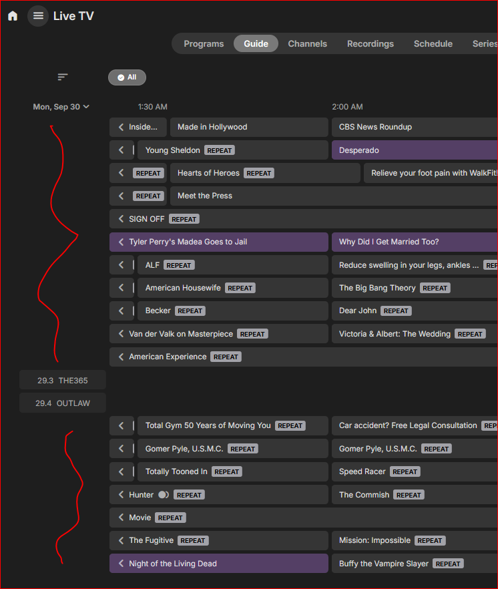Open the ALF program
This screenshot has width=498, height=589.
pos(233,265)
